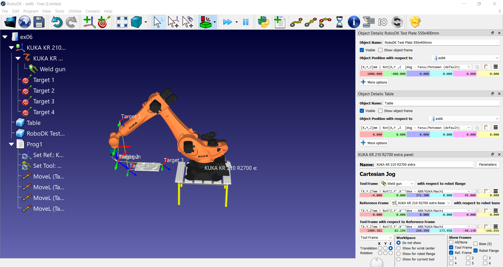Add a reference frame
The height and width of the screenshot is (267, 503).
tap(89, 22)
